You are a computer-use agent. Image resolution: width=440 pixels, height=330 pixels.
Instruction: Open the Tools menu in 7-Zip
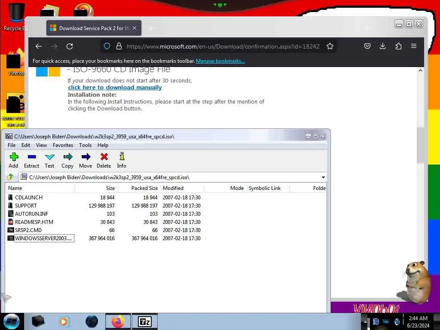pos(85,145)
